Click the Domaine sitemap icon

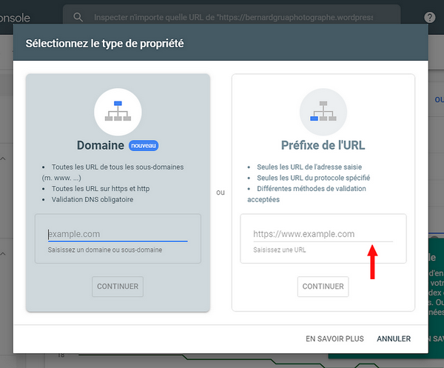[118, 112]
